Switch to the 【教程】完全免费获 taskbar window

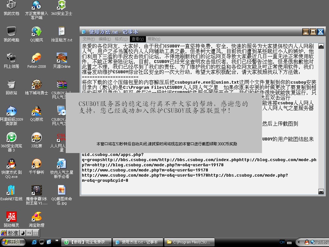(86, 242)
